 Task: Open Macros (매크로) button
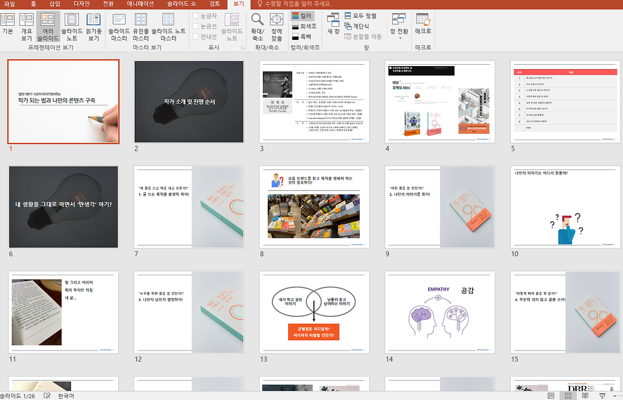[x=423, y=23]
